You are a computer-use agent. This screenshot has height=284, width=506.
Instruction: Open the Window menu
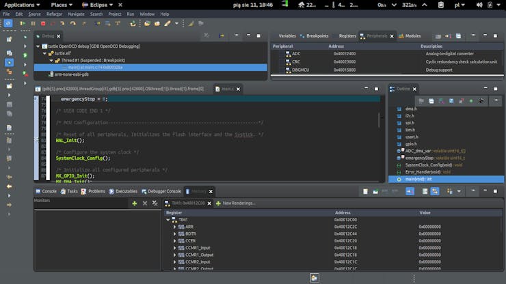tap(147, 14)
